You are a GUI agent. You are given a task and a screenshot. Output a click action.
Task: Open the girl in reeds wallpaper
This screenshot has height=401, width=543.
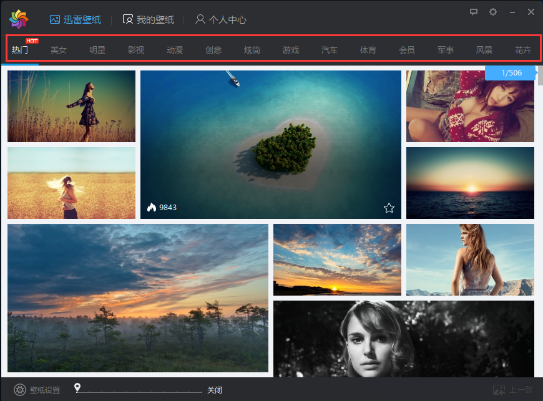coord(71,106)
